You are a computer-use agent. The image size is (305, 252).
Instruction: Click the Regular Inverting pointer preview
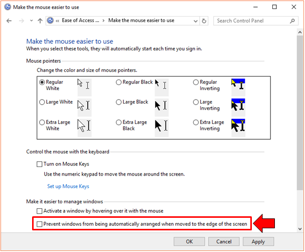coord(238,86)
